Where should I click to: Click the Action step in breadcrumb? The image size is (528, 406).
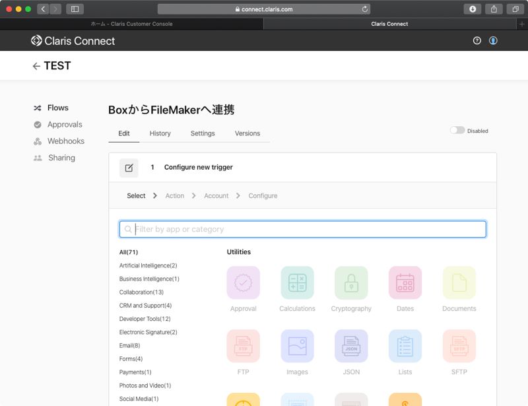(x=174, y=196)
